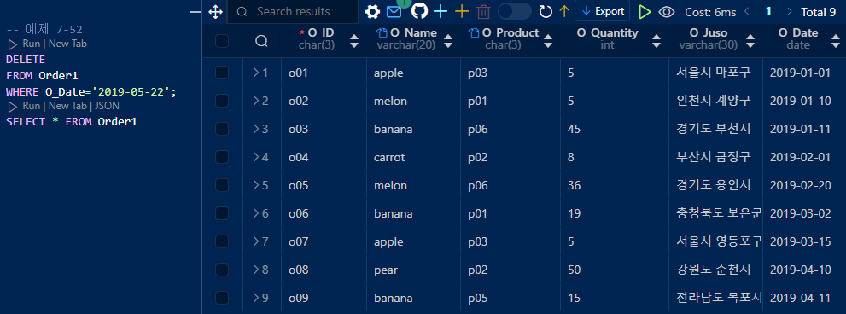Click run triangle icon above SELECT statement
Image resolution: width=846 pixels, height=314 pixels.
pos(13,107)
